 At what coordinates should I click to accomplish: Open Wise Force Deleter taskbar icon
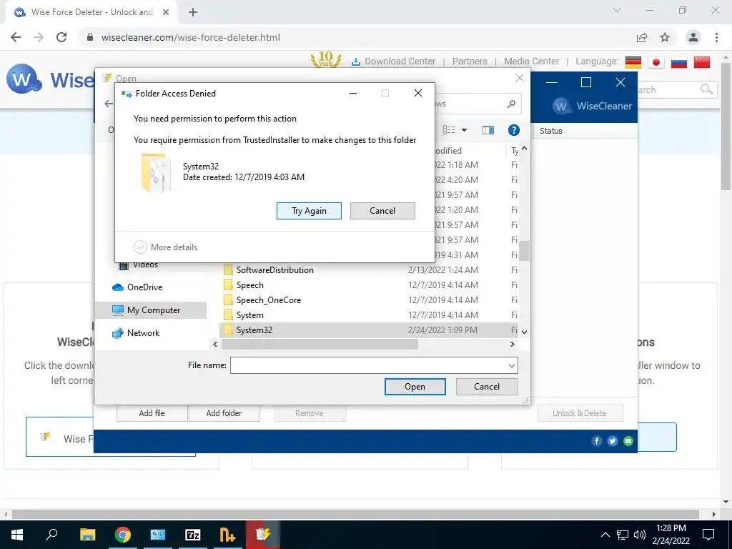[x=262, y=535]
